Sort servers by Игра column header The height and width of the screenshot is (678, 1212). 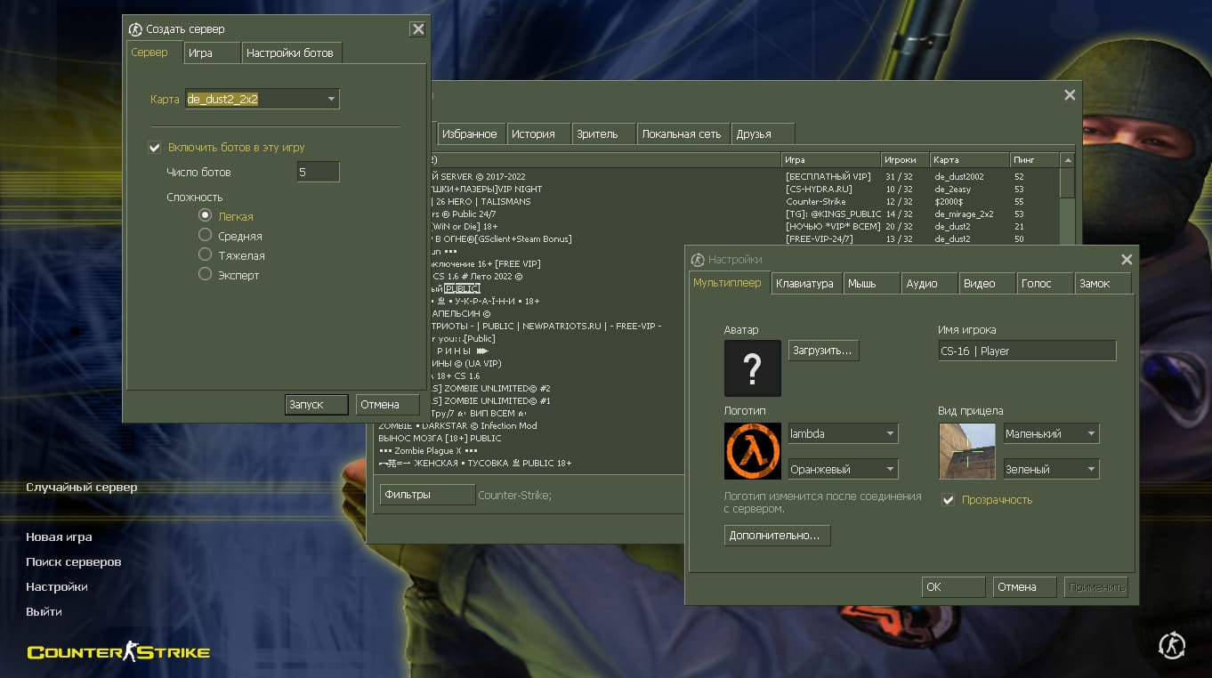[831, 160]
